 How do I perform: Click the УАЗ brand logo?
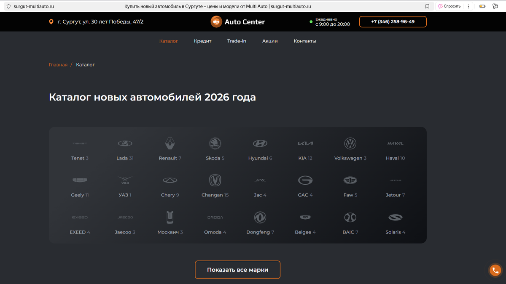click(125, 180)
